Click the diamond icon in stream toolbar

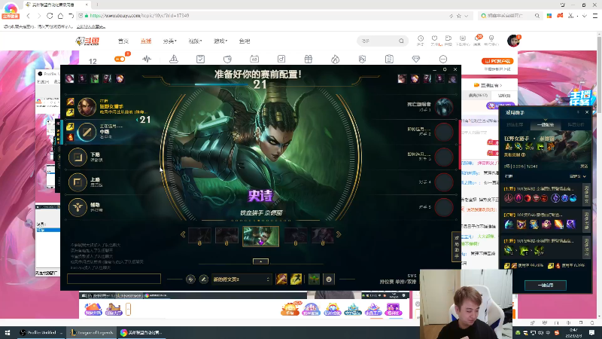tap(416, 59)
